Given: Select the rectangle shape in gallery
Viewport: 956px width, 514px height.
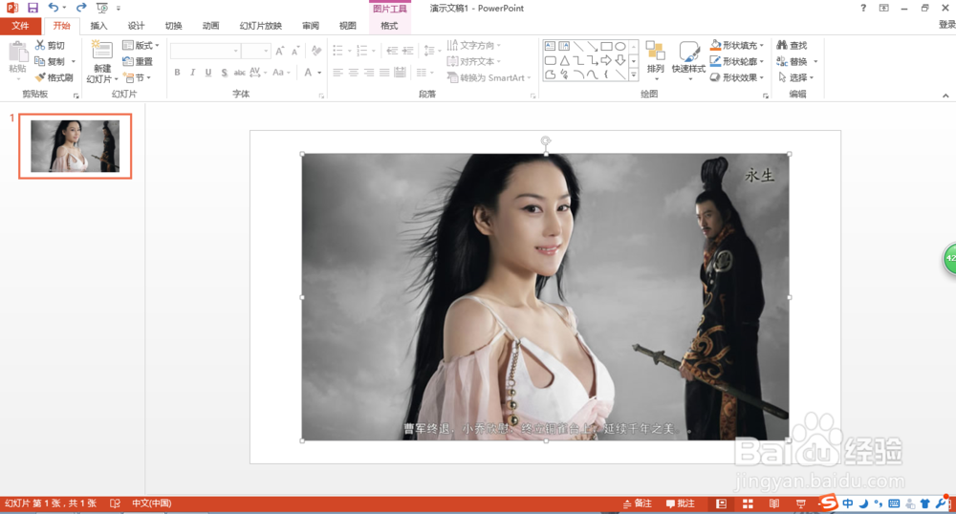Looking at the screenshot, I should (x=606, y=46).
